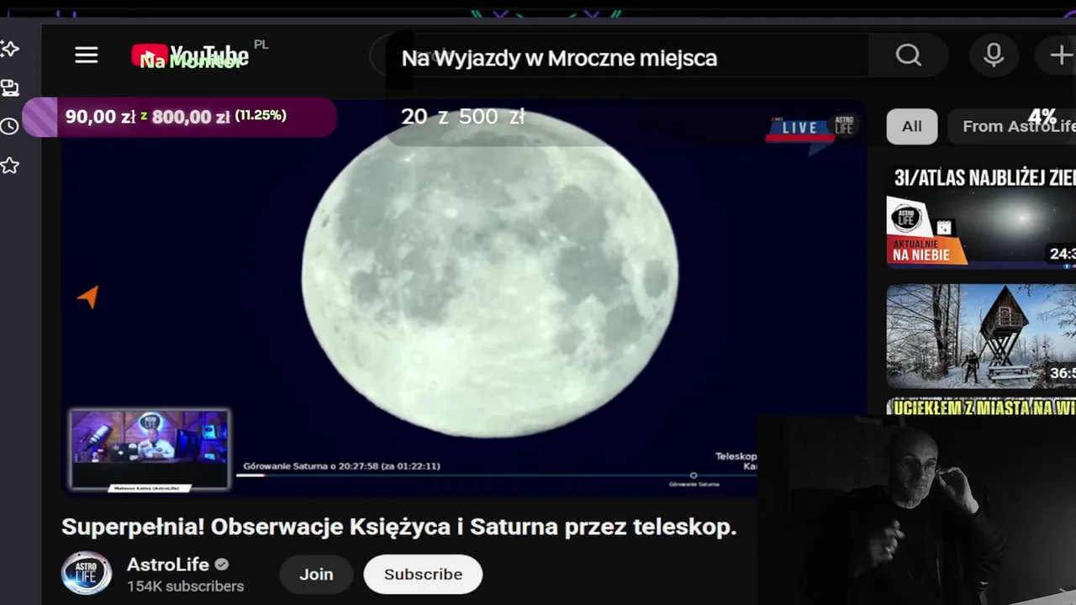Click the donation goal 90,00 zł progress bar
Image resolution: width=1076 pixels, height=605 pixels.
pyautogui.click(x=180, y=117)
